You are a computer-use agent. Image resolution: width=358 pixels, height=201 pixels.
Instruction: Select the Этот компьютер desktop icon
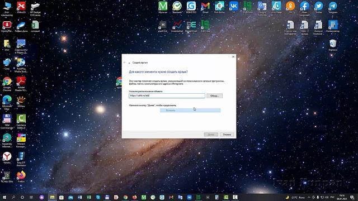point(7,9)
